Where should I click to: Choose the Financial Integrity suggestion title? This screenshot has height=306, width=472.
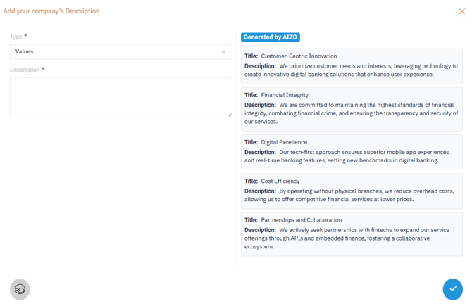click(x=285, y=95)
